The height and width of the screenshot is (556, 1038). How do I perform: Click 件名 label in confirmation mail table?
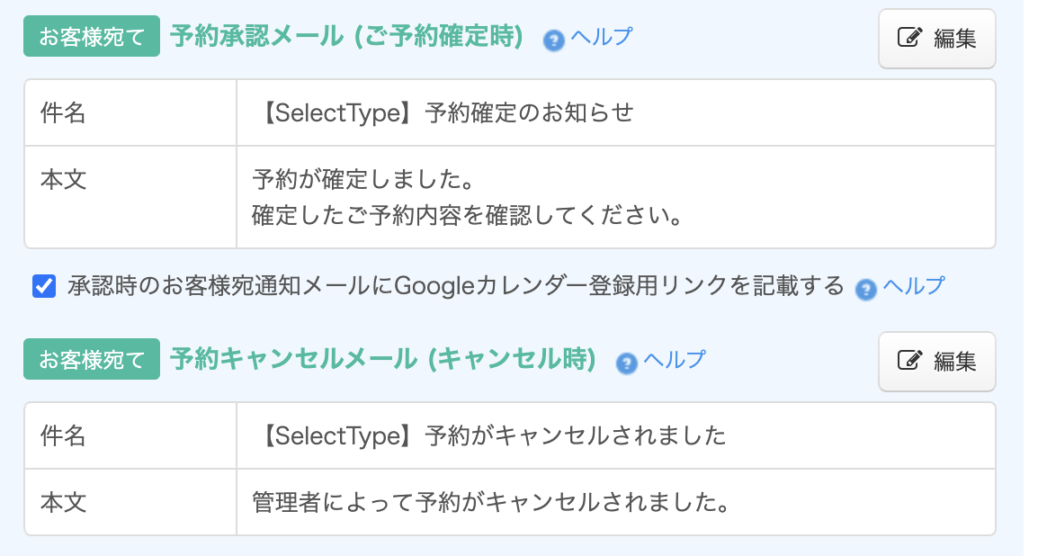pos(63,113)
